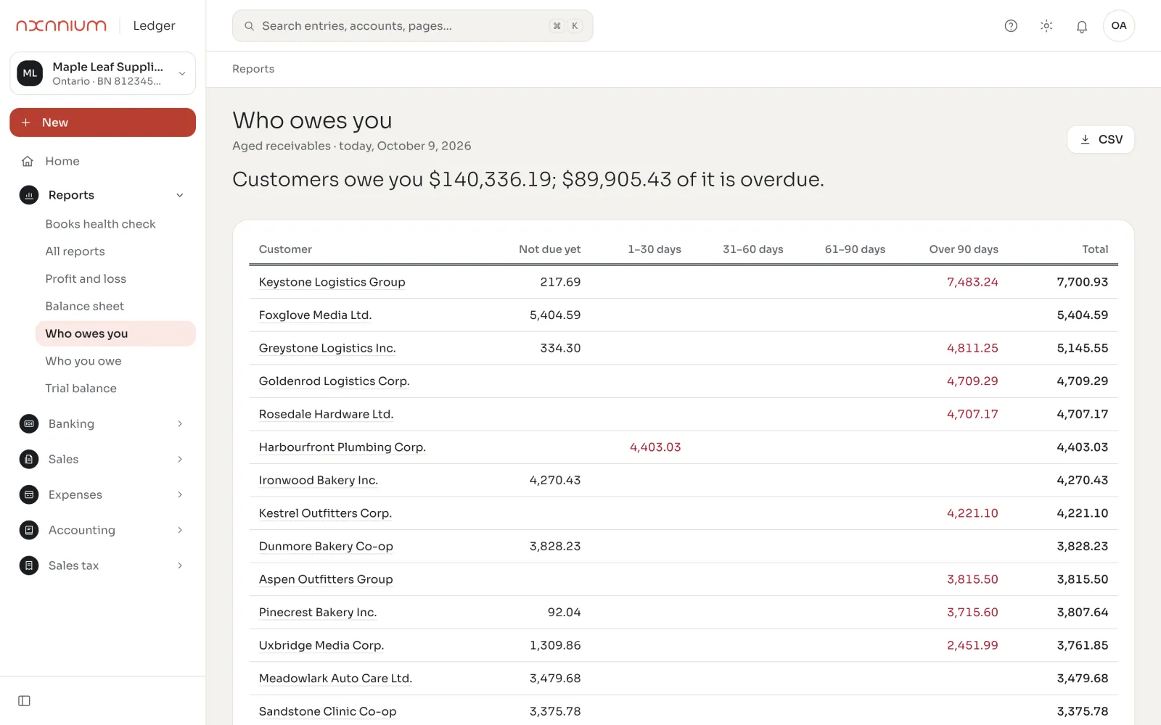Open the OA user avatar menu

point(1119,26)
